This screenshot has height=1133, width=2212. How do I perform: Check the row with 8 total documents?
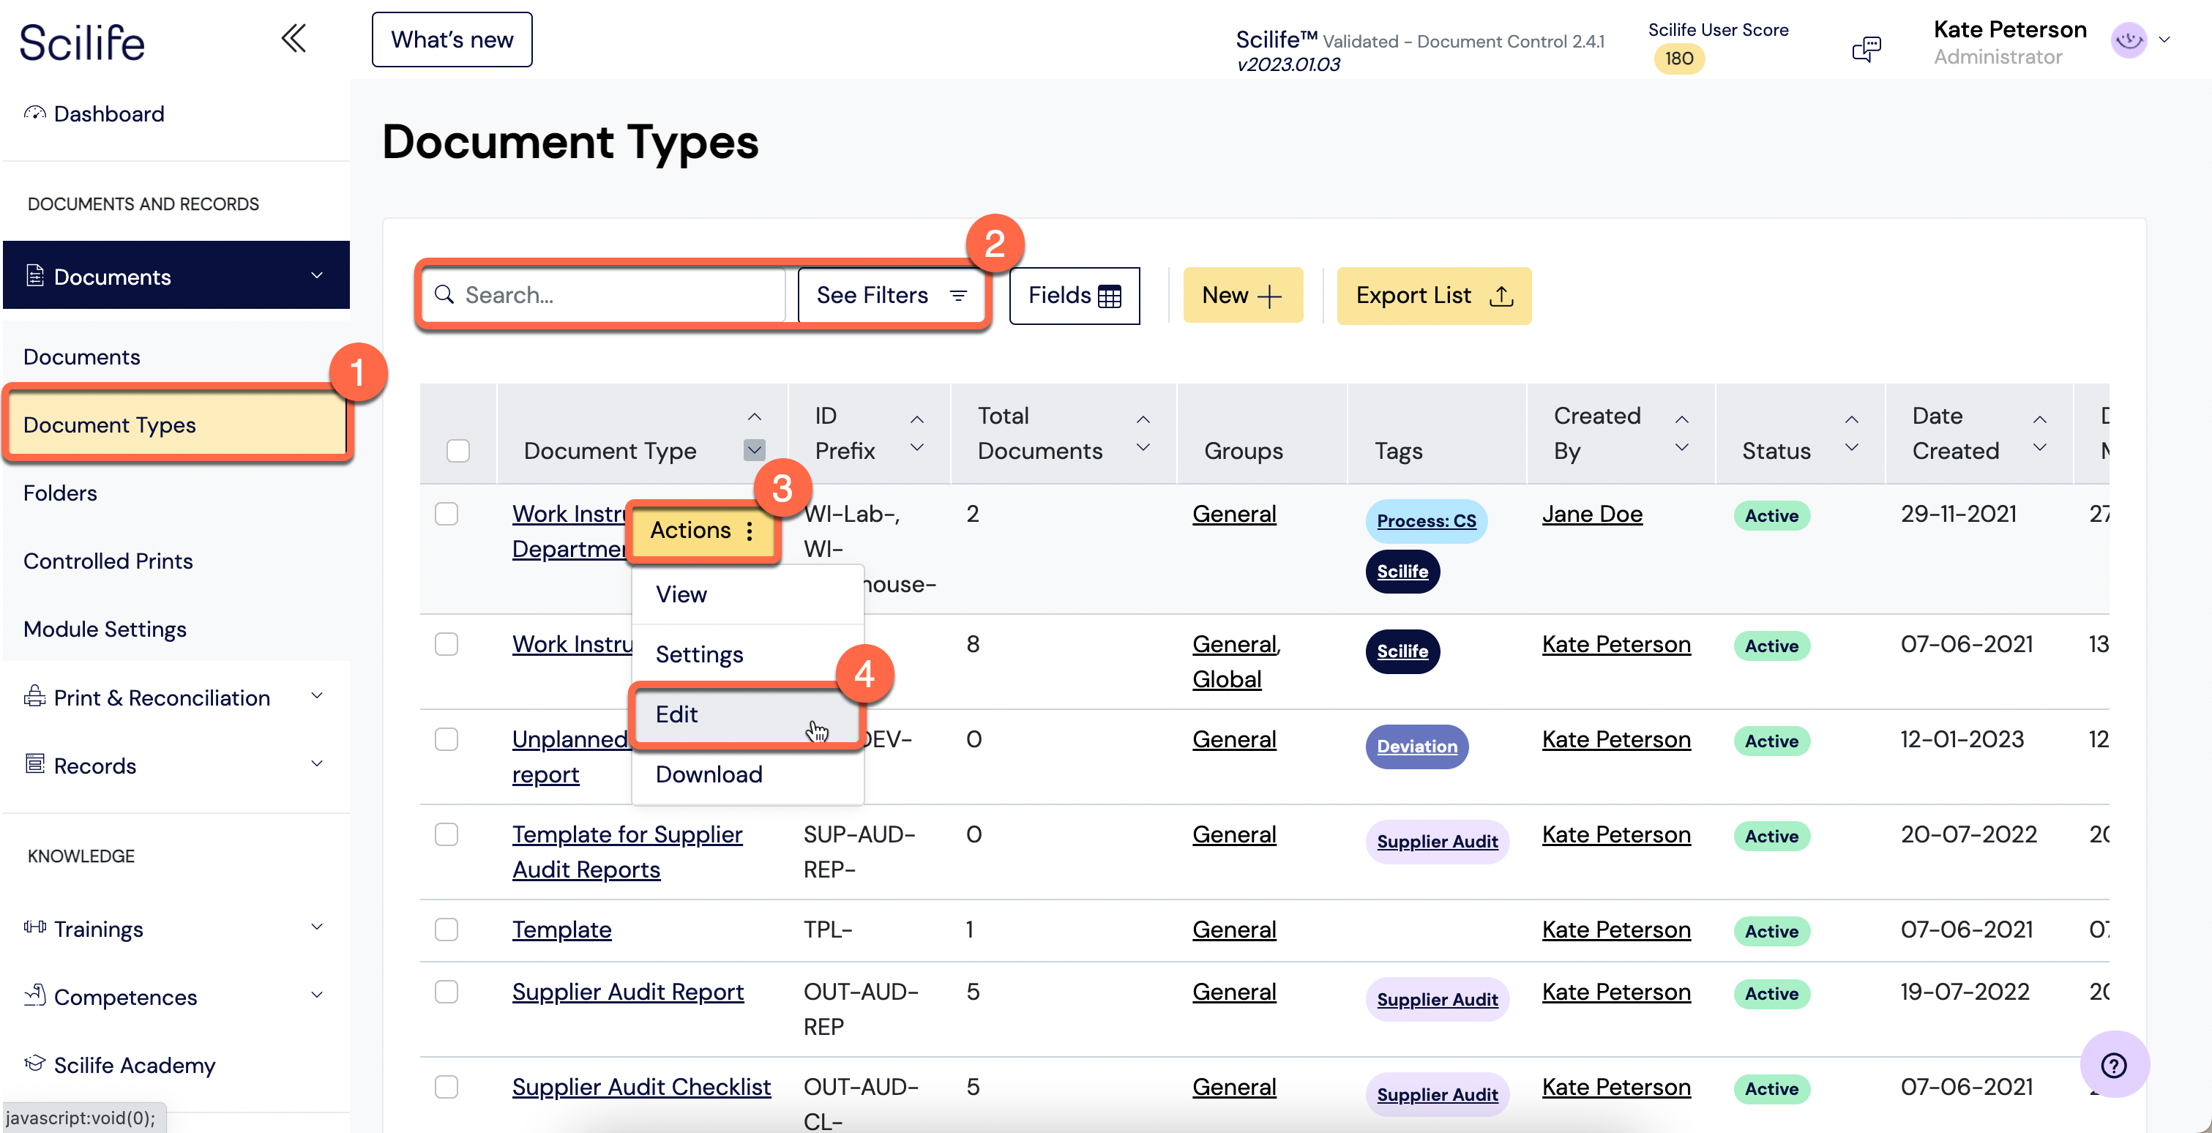coord(446,644)
